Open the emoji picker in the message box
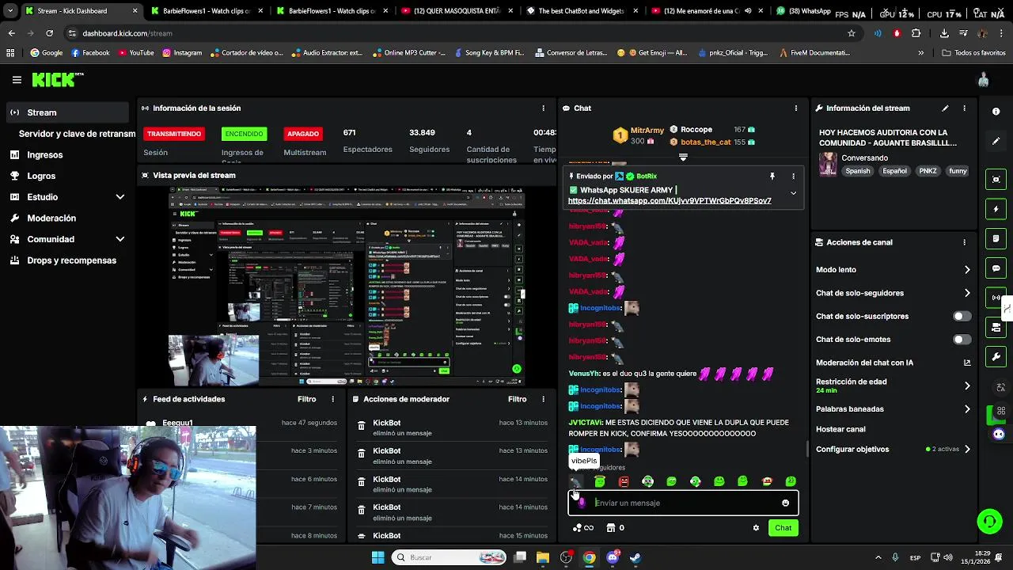Viewport: 1013px width, 570px height. tap(785, 503)
